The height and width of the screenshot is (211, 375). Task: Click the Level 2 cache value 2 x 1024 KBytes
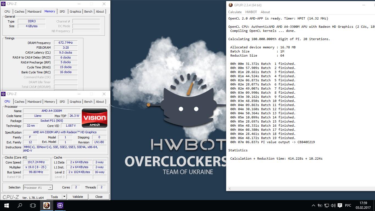pos(79,172)
